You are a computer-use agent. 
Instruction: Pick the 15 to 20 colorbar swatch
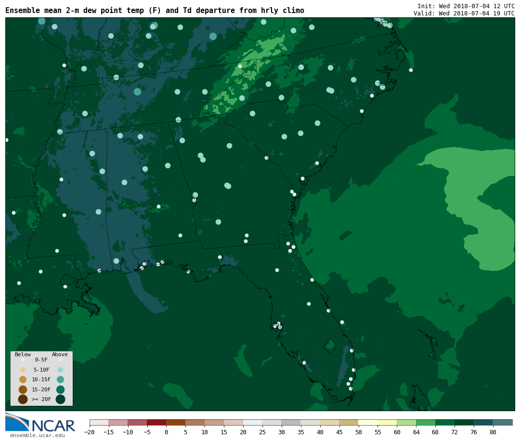coord(234,422)
